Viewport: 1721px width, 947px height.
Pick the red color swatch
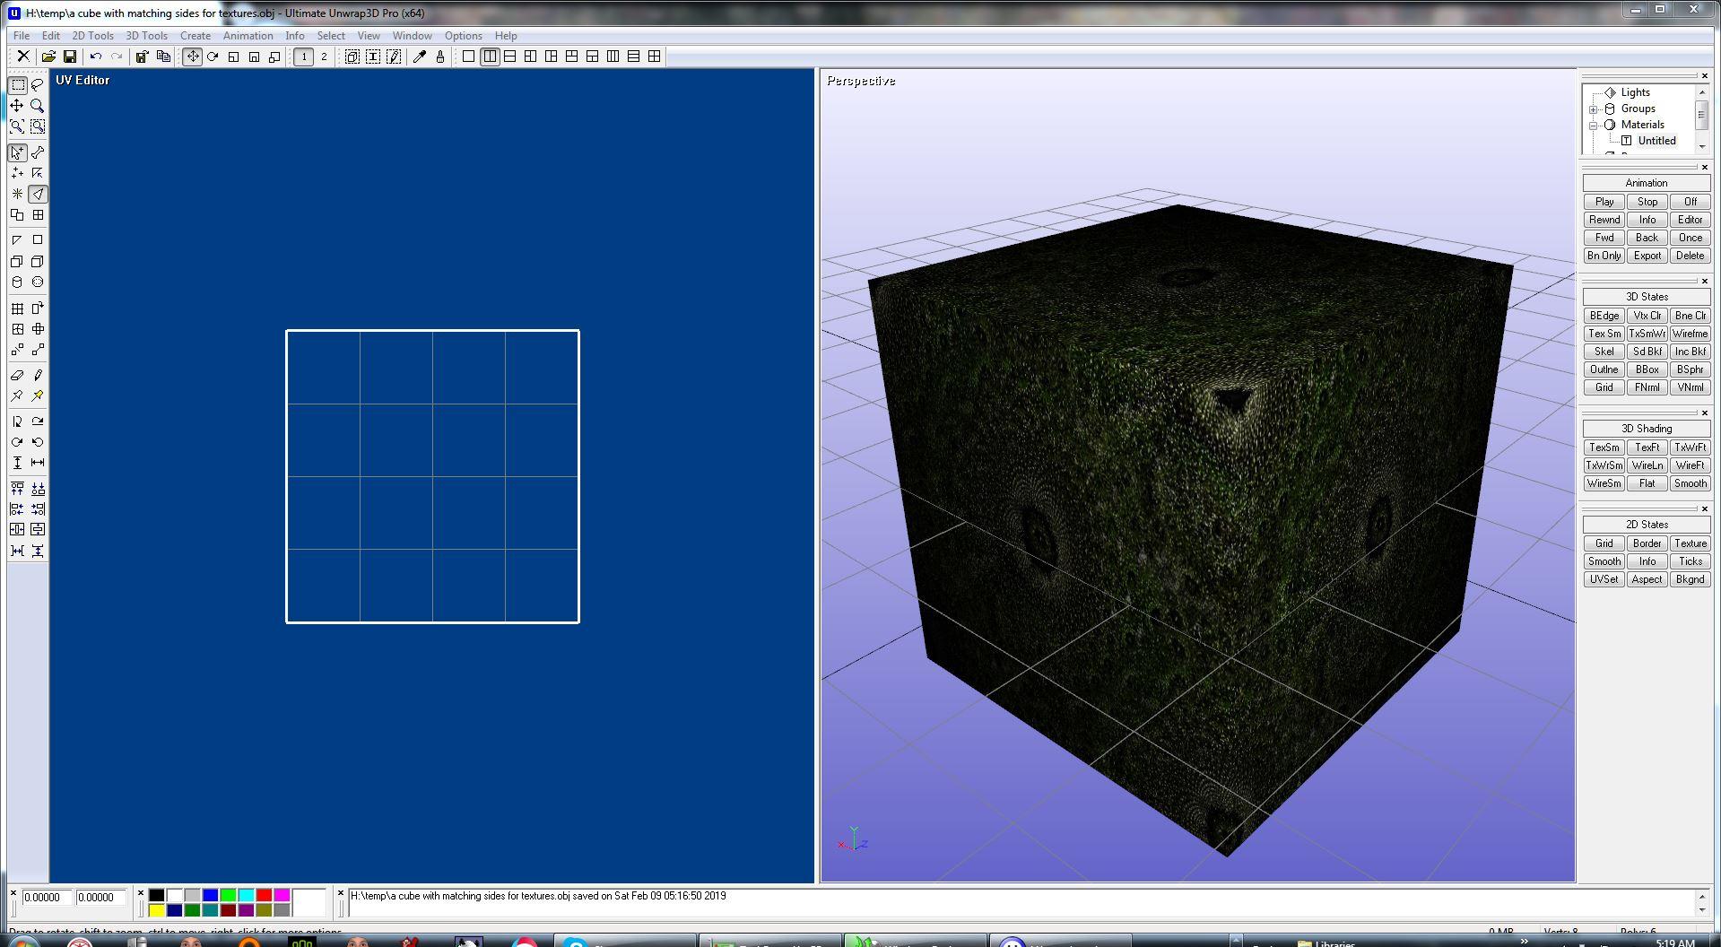[264, 895]
